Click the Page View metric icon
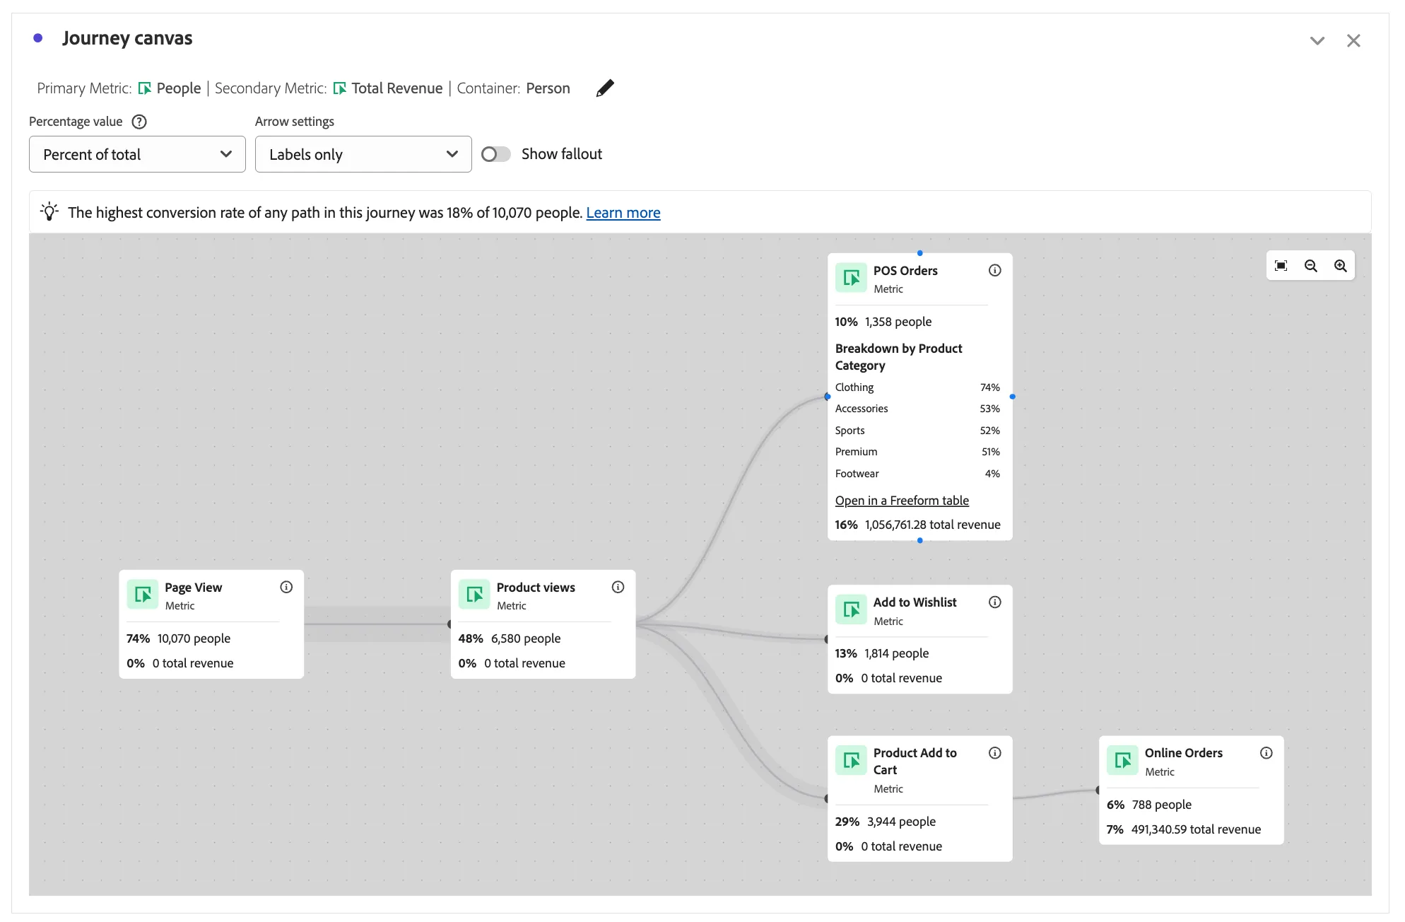 coord(143,595)
